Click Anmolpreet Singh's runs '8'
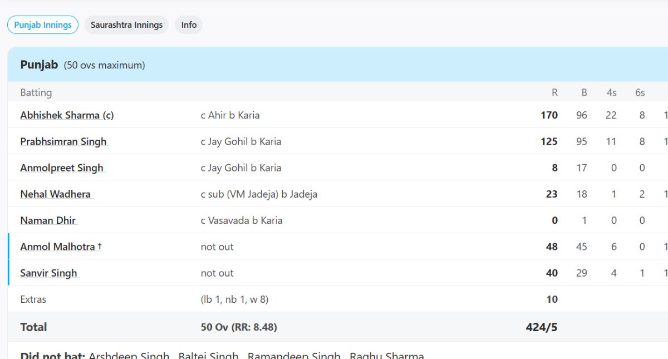The width and height of the screenshot is (668, 359). coord(554,168)
